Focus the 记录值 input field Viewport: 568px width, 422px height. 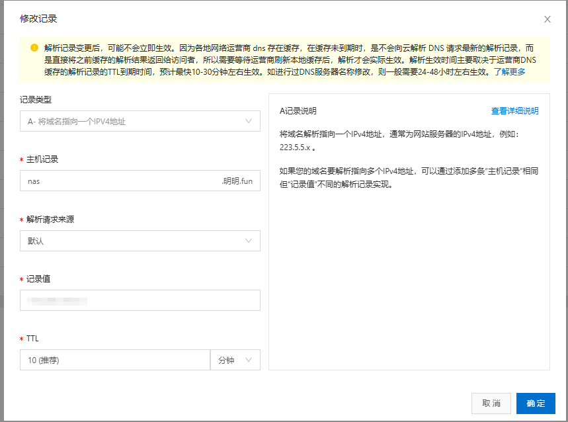(x=140, y=300)
